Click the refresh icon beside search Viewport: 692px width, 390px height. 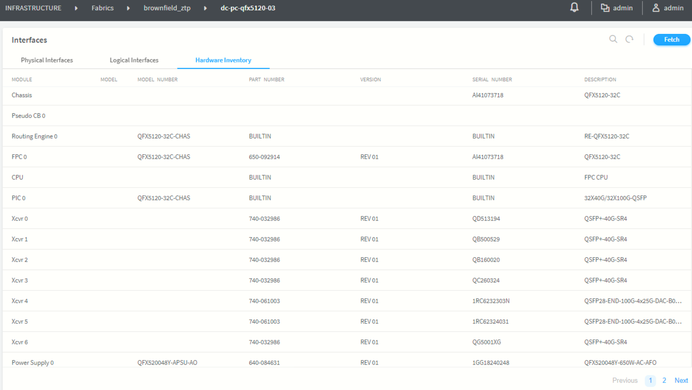pos(629,39)
